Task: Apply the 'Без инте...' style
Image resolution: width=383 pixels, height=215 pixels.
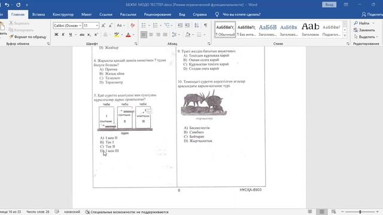Action: (x=247, y=30)
